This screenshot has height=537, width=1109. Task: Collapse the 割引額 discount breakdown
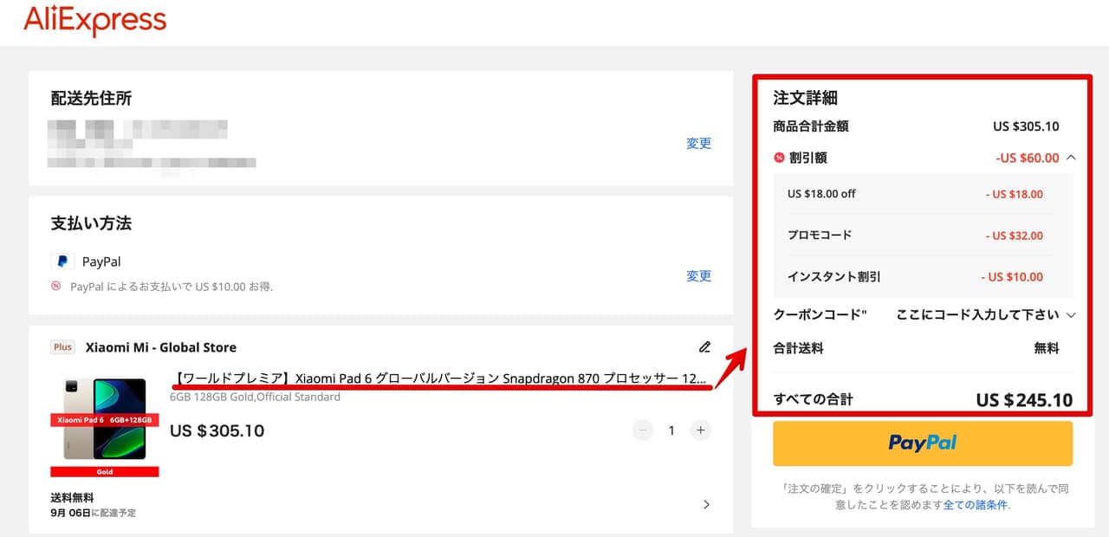coord(1071,158)
